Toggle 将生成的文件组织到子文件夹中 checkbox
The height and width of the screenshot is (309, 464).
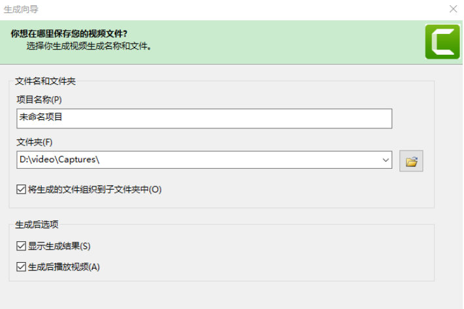pos(22,190)
